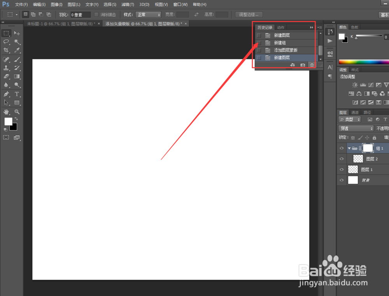Collapse the toolbox double-arrow
Screen dimensions: 389x296
(3, 22)
